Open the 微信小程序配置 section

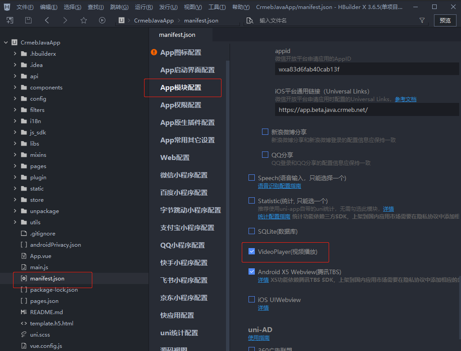(x=184, y=175)
